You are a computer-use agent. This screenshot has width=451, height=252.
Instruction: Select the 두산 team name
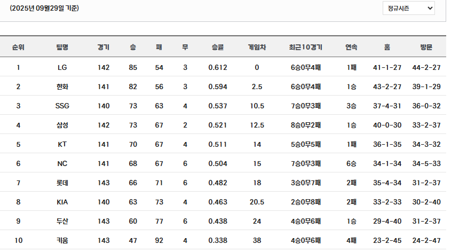click(x=62, y=221)
